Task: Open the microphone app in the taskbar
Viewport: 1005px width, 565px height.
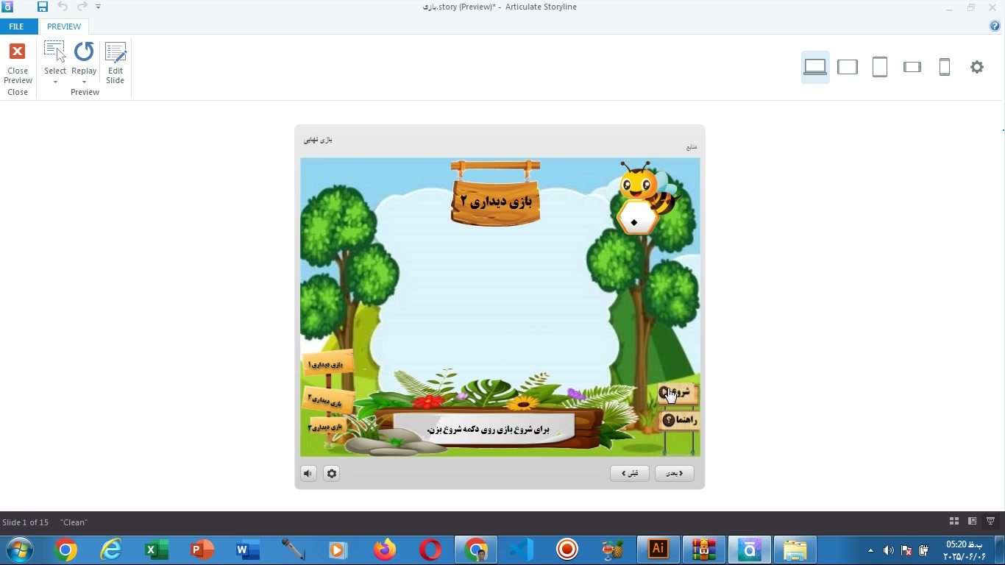Action: pyautogui.click(x=294, y=550)
